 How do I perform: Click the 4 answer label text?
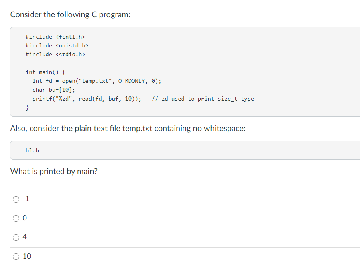[x=25, y=237]
